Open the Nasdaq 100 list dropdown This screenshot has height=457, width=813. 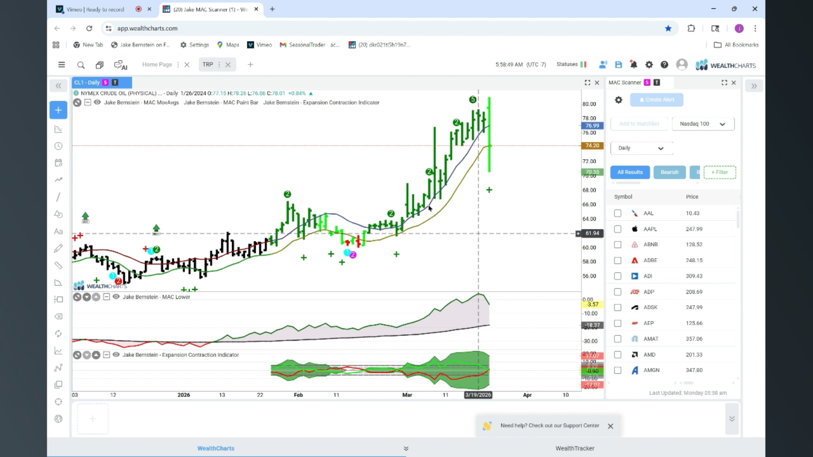point(703,124)
